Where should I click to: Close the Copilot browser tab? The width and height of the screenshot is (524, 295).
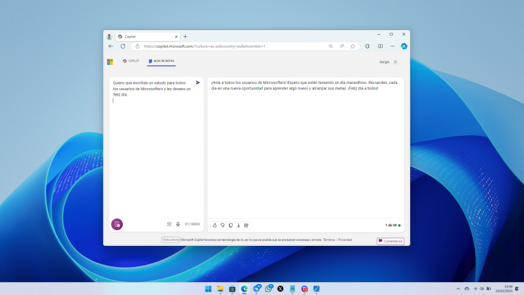176,36
